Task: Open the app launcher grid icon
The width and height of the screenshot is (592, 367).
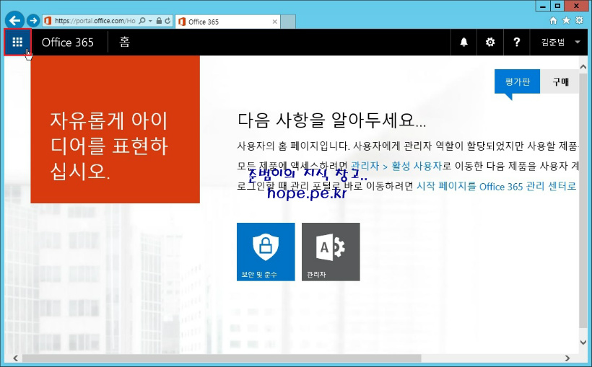Action: [x=17, y=42]
